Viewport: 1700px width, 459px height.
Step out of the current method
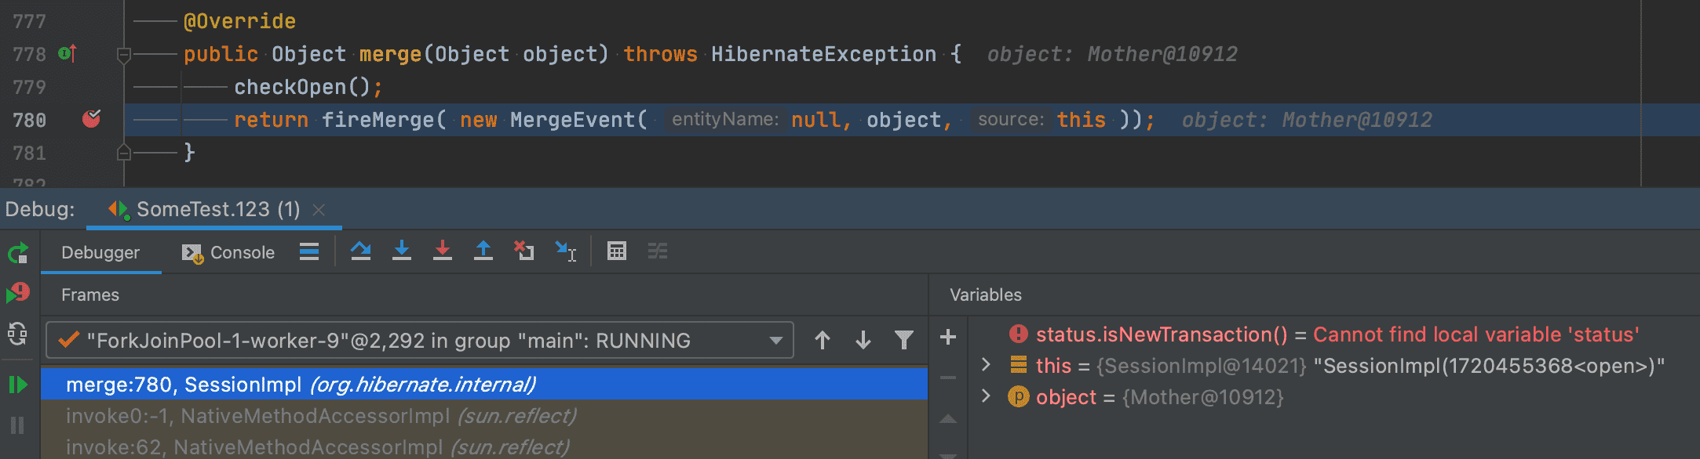coord(483,251)
